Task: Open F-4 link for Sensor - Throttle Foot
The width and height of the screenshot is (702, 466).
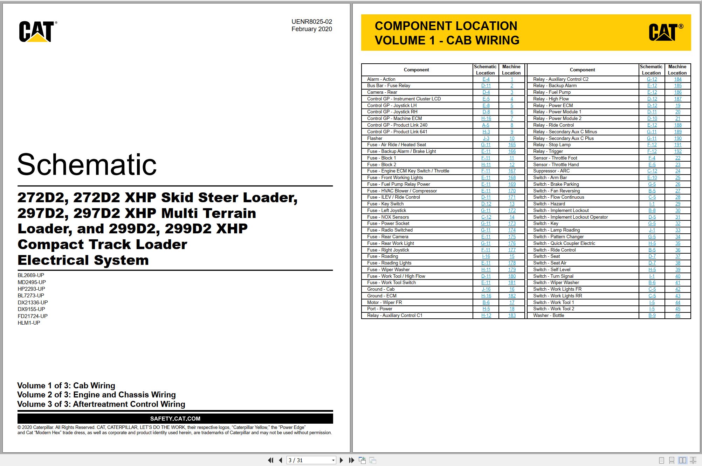Action: pyautogui.click(x=652, y=158)
